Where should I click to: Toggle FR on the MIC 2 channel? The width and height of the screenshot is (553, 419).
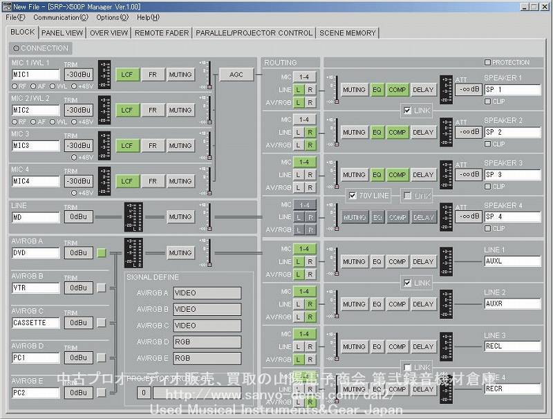tap(152, 110)
